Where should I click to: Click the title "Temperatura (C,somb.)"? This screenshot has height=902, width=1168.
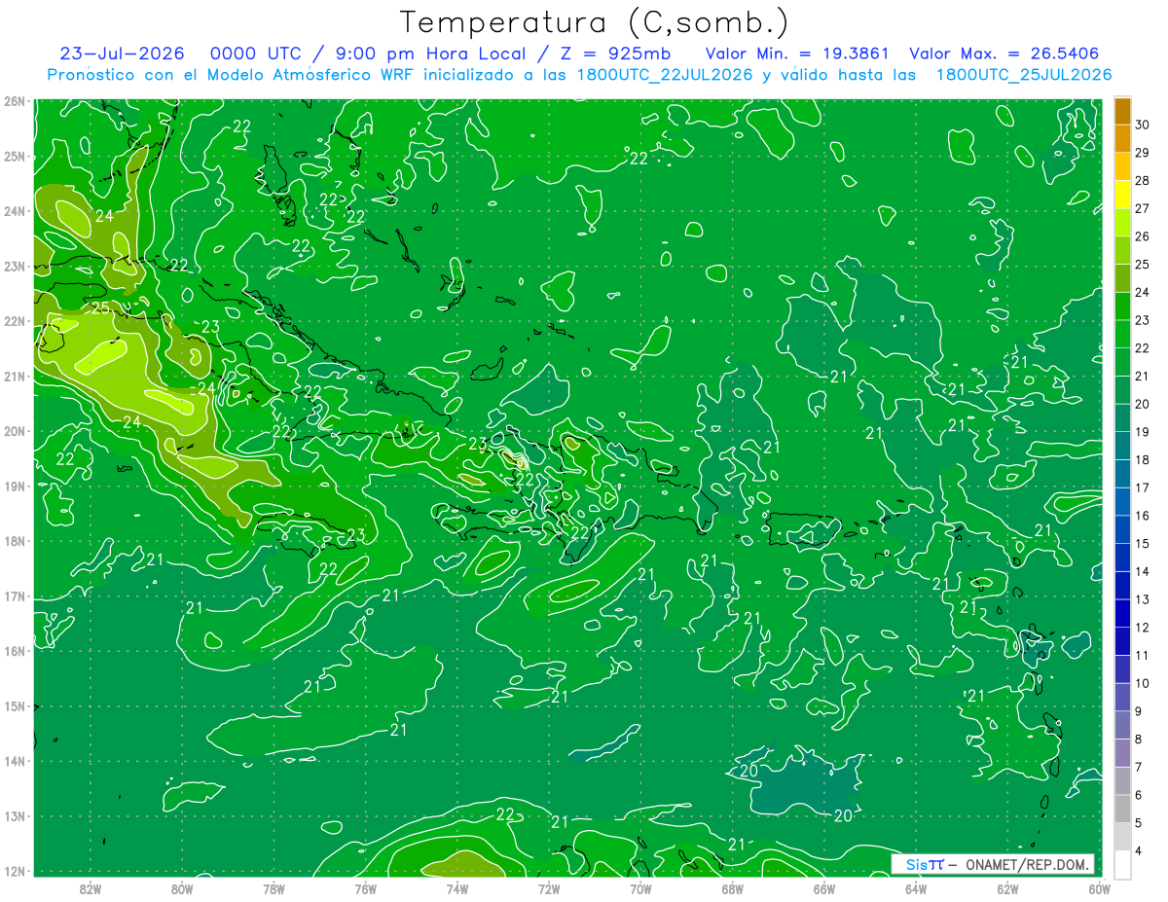595,22
